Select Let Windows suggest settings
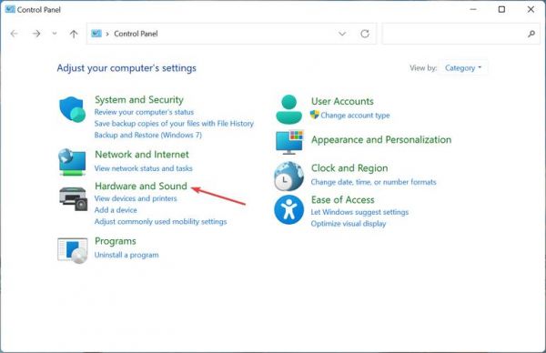Screen dimensions: 546x353 [x=359, y=212]
